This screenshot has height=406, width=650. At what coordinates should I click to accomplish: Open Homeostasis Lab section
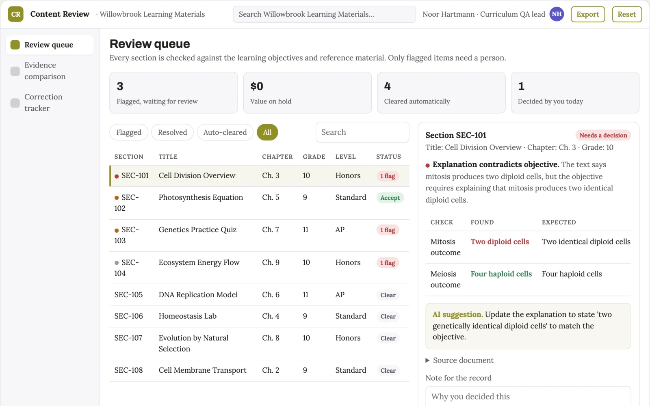260,316
